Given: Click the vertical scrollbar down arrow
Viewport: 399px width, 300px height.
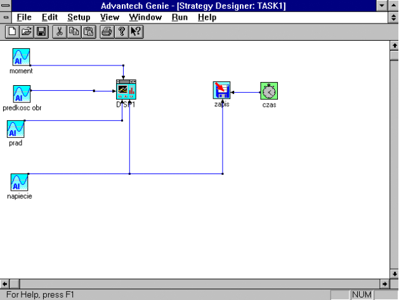Looking at the screenshot, I should point(393,273).
